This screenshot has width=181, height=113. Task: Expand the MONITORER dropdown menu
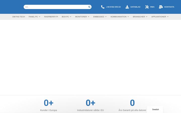[x=82, y=17]
